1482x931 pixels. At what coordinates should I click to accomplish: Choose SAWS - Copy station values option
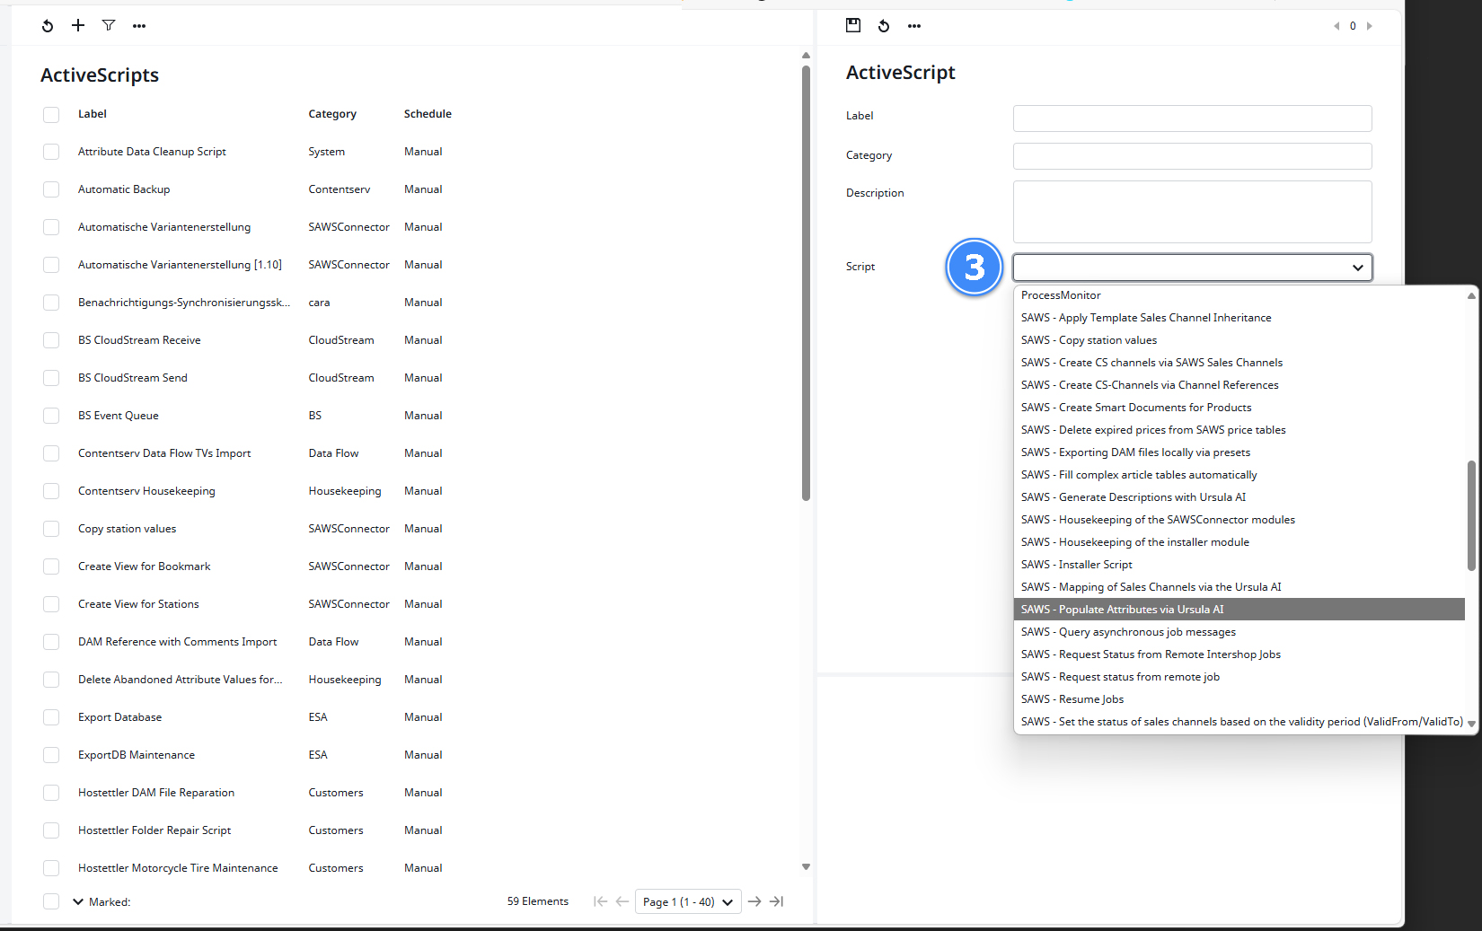click(1239, 340)
